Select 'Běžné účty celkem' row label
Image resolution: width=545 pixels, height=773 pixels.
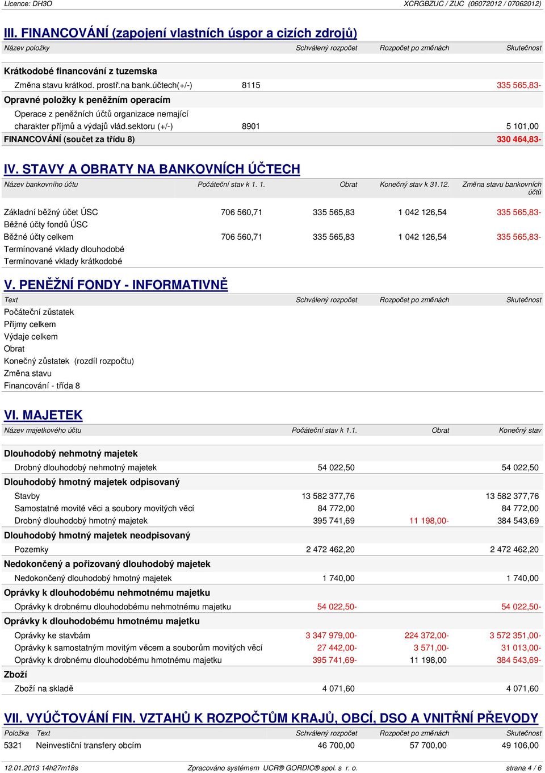[x=39, y=237]
